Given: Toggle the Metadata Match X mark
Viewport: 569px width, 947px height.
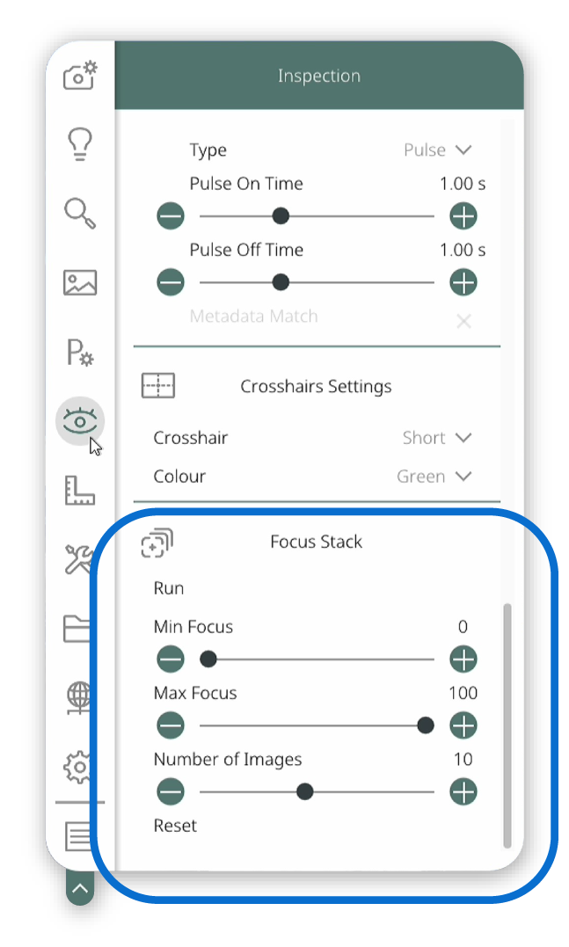Looking at the screenshot, I should (x=463, y=321).
